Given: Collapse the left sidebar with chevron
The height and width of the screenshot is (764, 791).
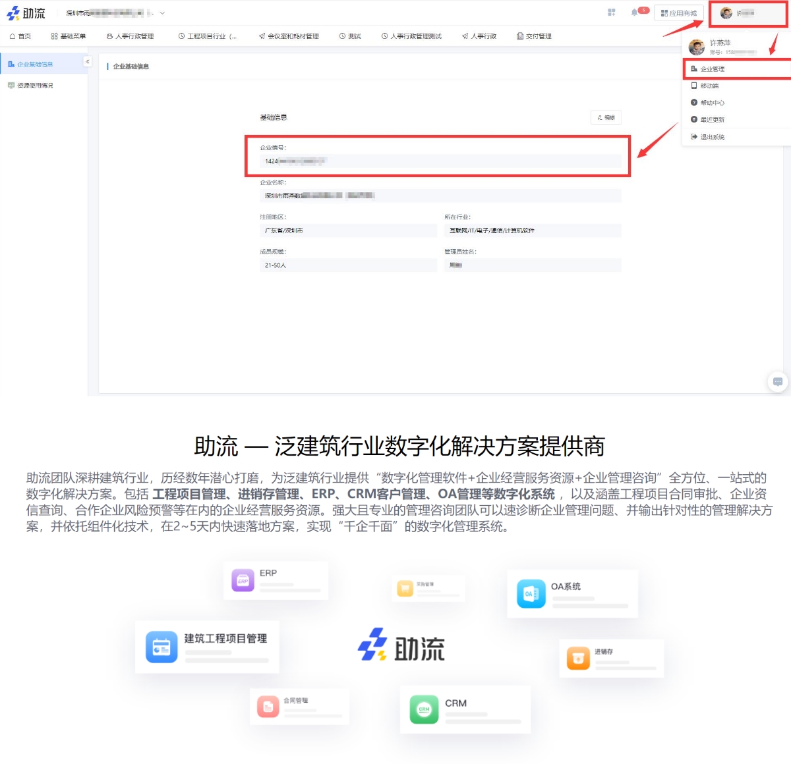Looking at the screenshot, I should pos(87,61).
